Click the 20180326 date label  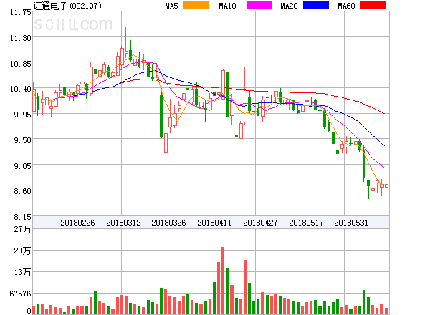(168, 223)
